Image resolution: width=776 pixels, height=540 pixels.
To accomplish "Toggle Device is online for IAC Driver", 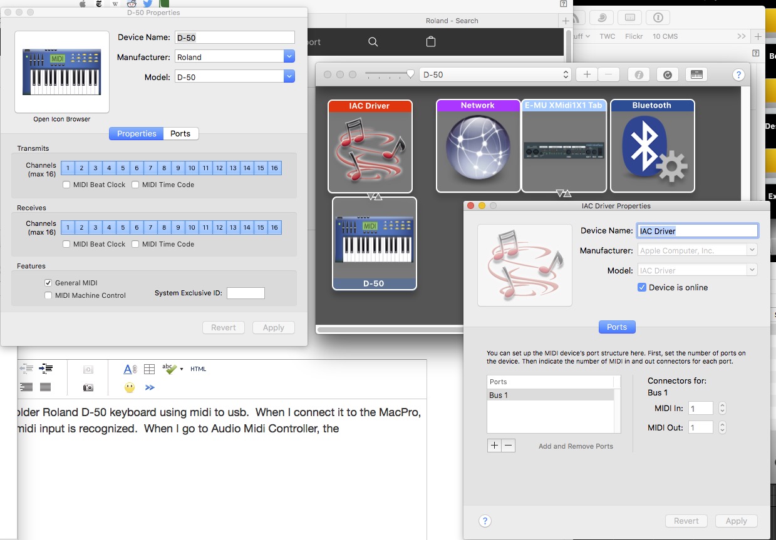I will [x=641, y=287].
